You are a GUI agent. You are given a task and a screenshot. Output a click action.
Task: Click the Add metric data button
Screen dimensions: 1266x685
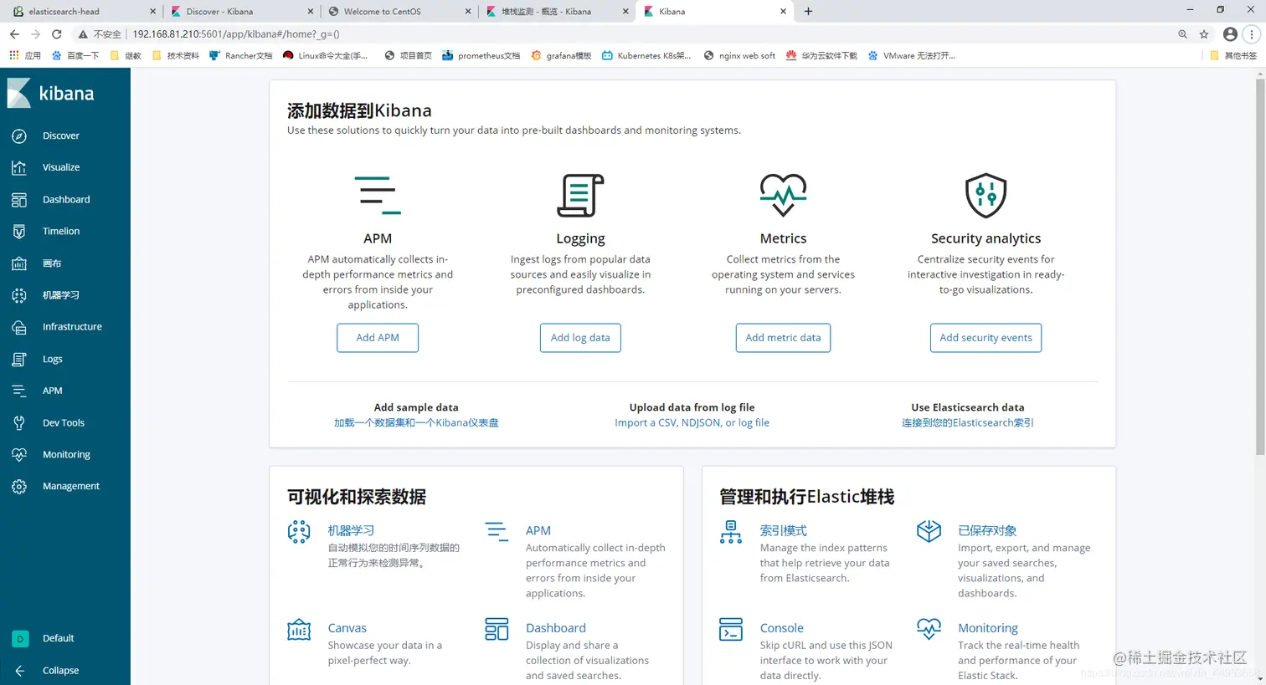(x=783, y=338)
